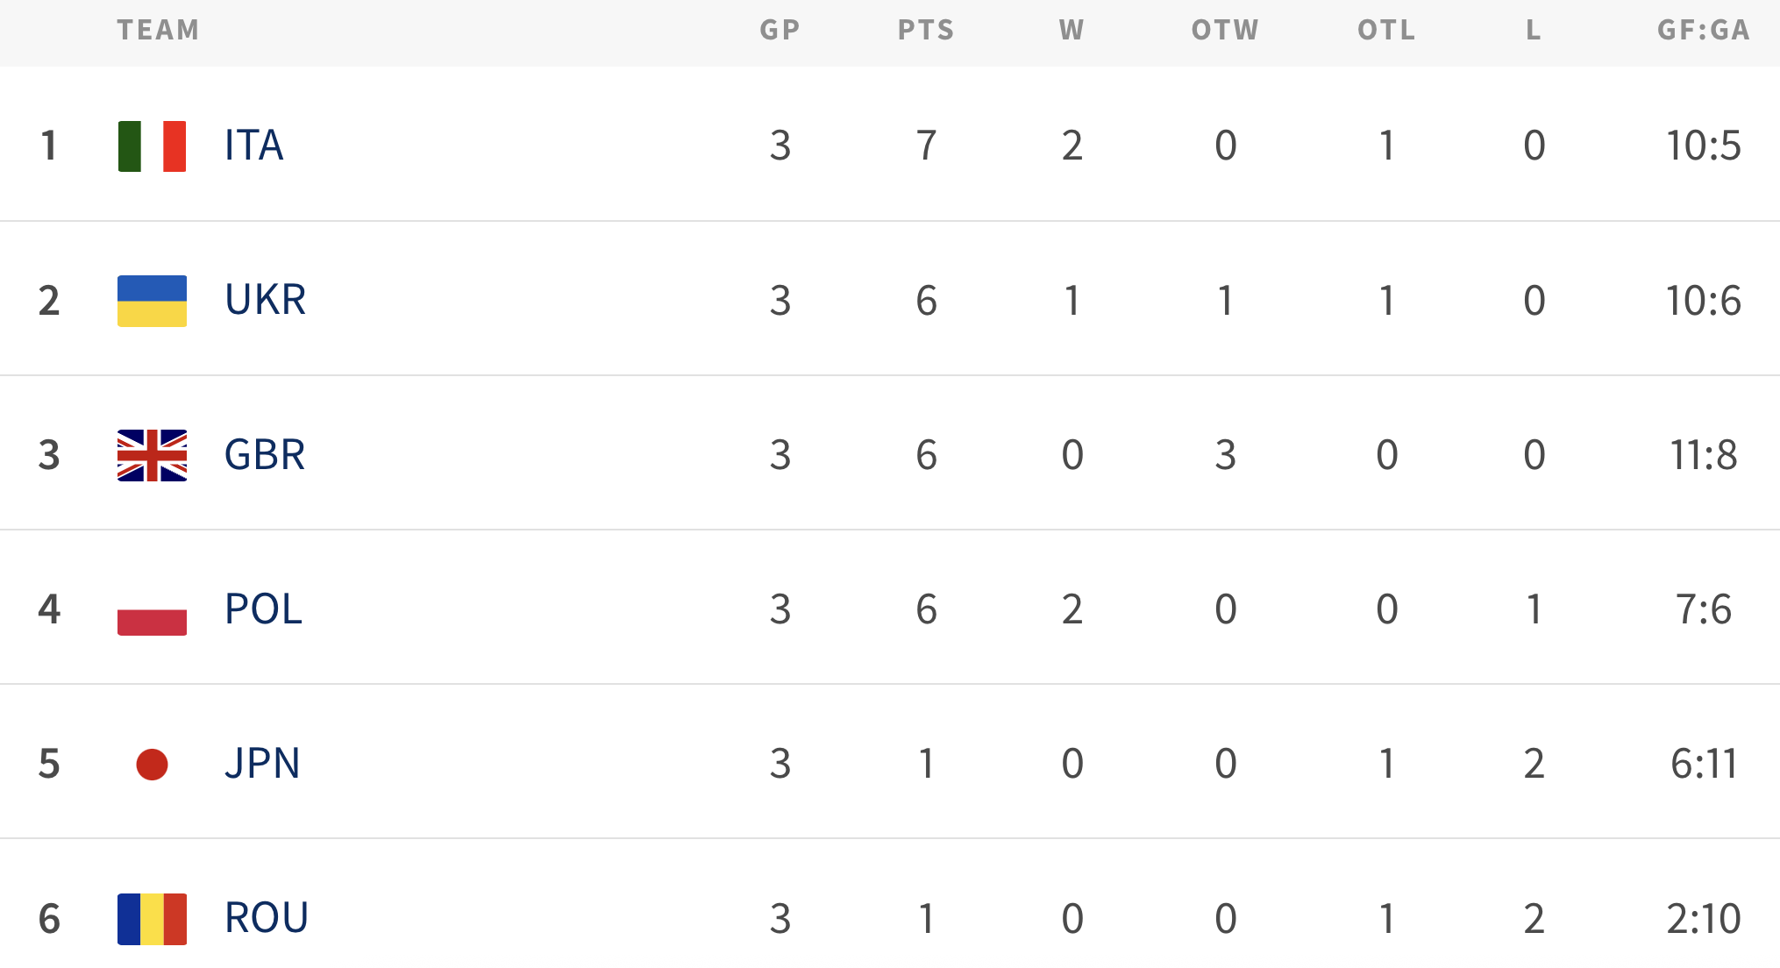The image size is (1780, 968).
Task: Sort standings by PTS column header
Action: 925,31
